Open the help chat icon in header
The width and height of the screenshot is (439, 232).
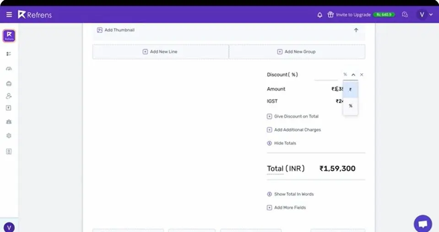(405, 15)
